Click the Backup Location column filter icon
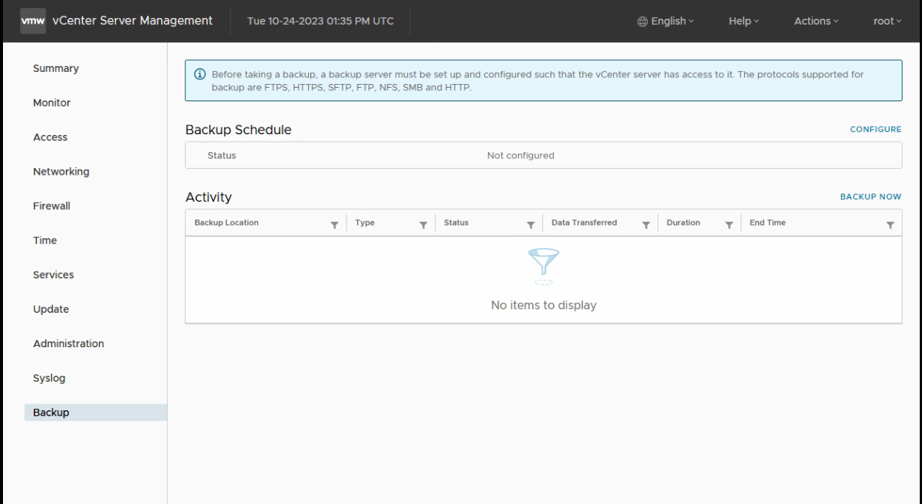This screenshot has height=504, width=922. 334,224
